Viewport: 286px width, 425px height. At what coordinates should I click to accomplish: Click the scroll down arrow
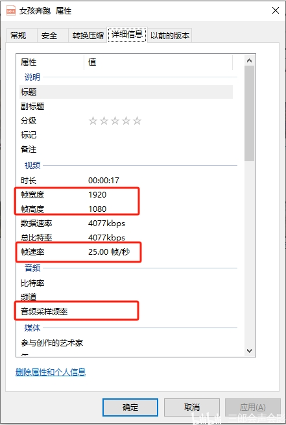tap(249, 351)
